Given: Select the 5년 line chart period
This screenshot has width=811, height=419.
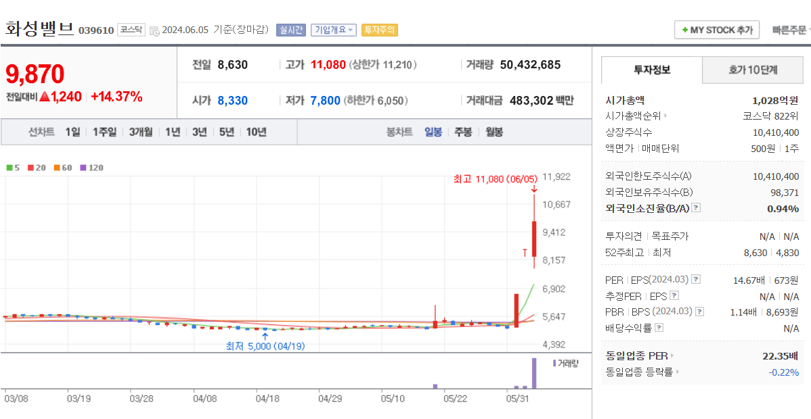Looking at the screenshot, I should 227,132.
